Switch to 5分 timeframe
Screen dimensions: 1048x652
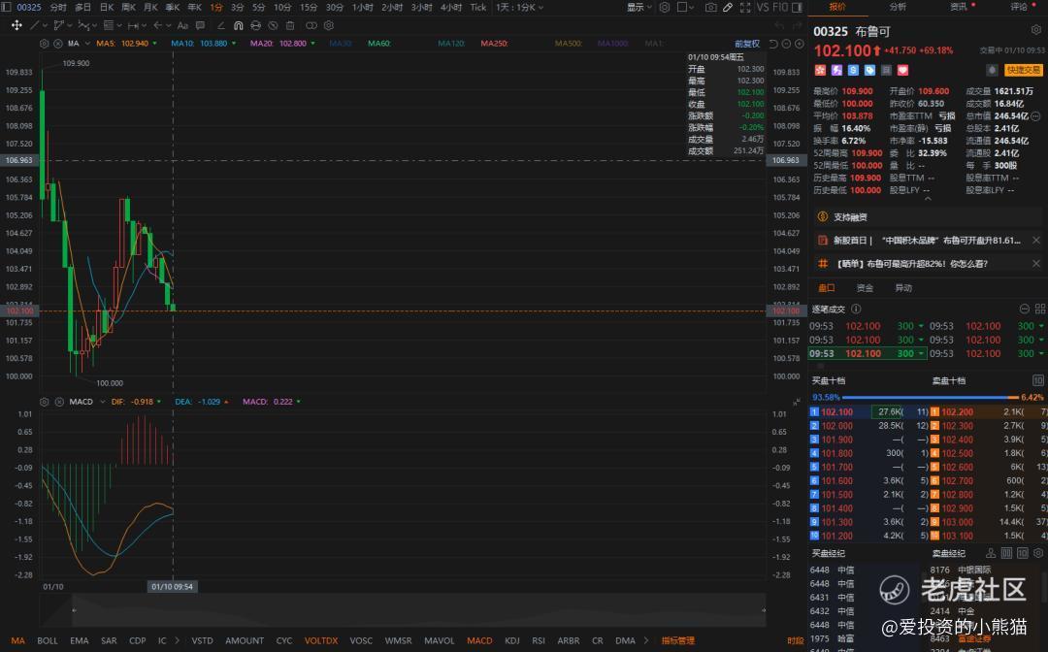click(x=259, y=7)
